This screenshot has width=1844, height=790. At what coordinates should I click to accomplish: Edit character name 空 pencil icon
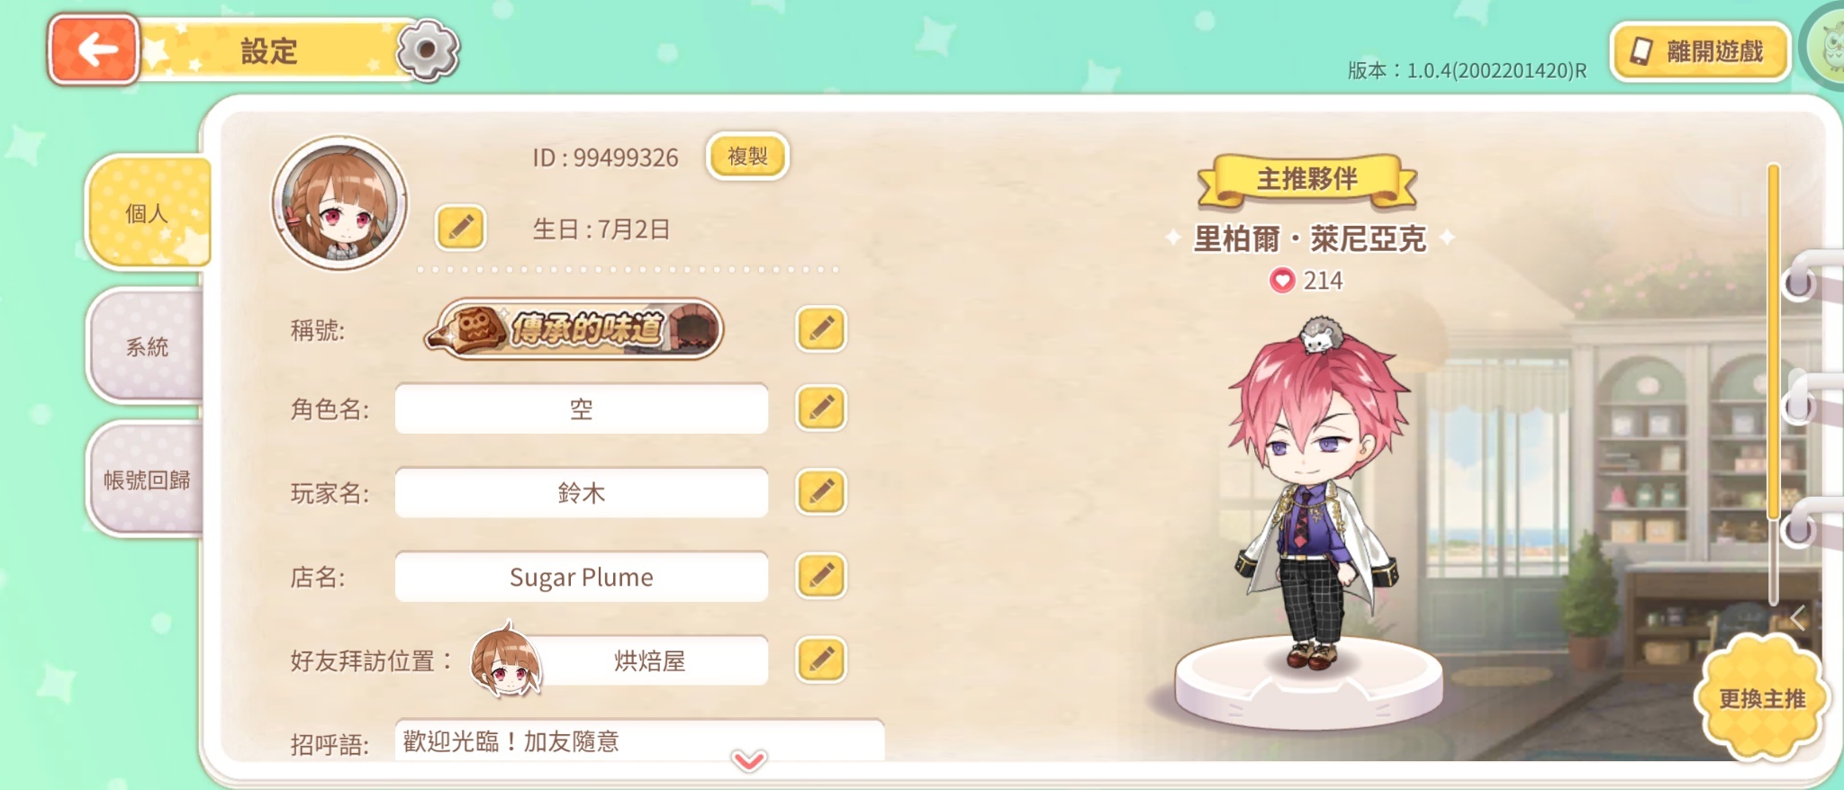821,408
